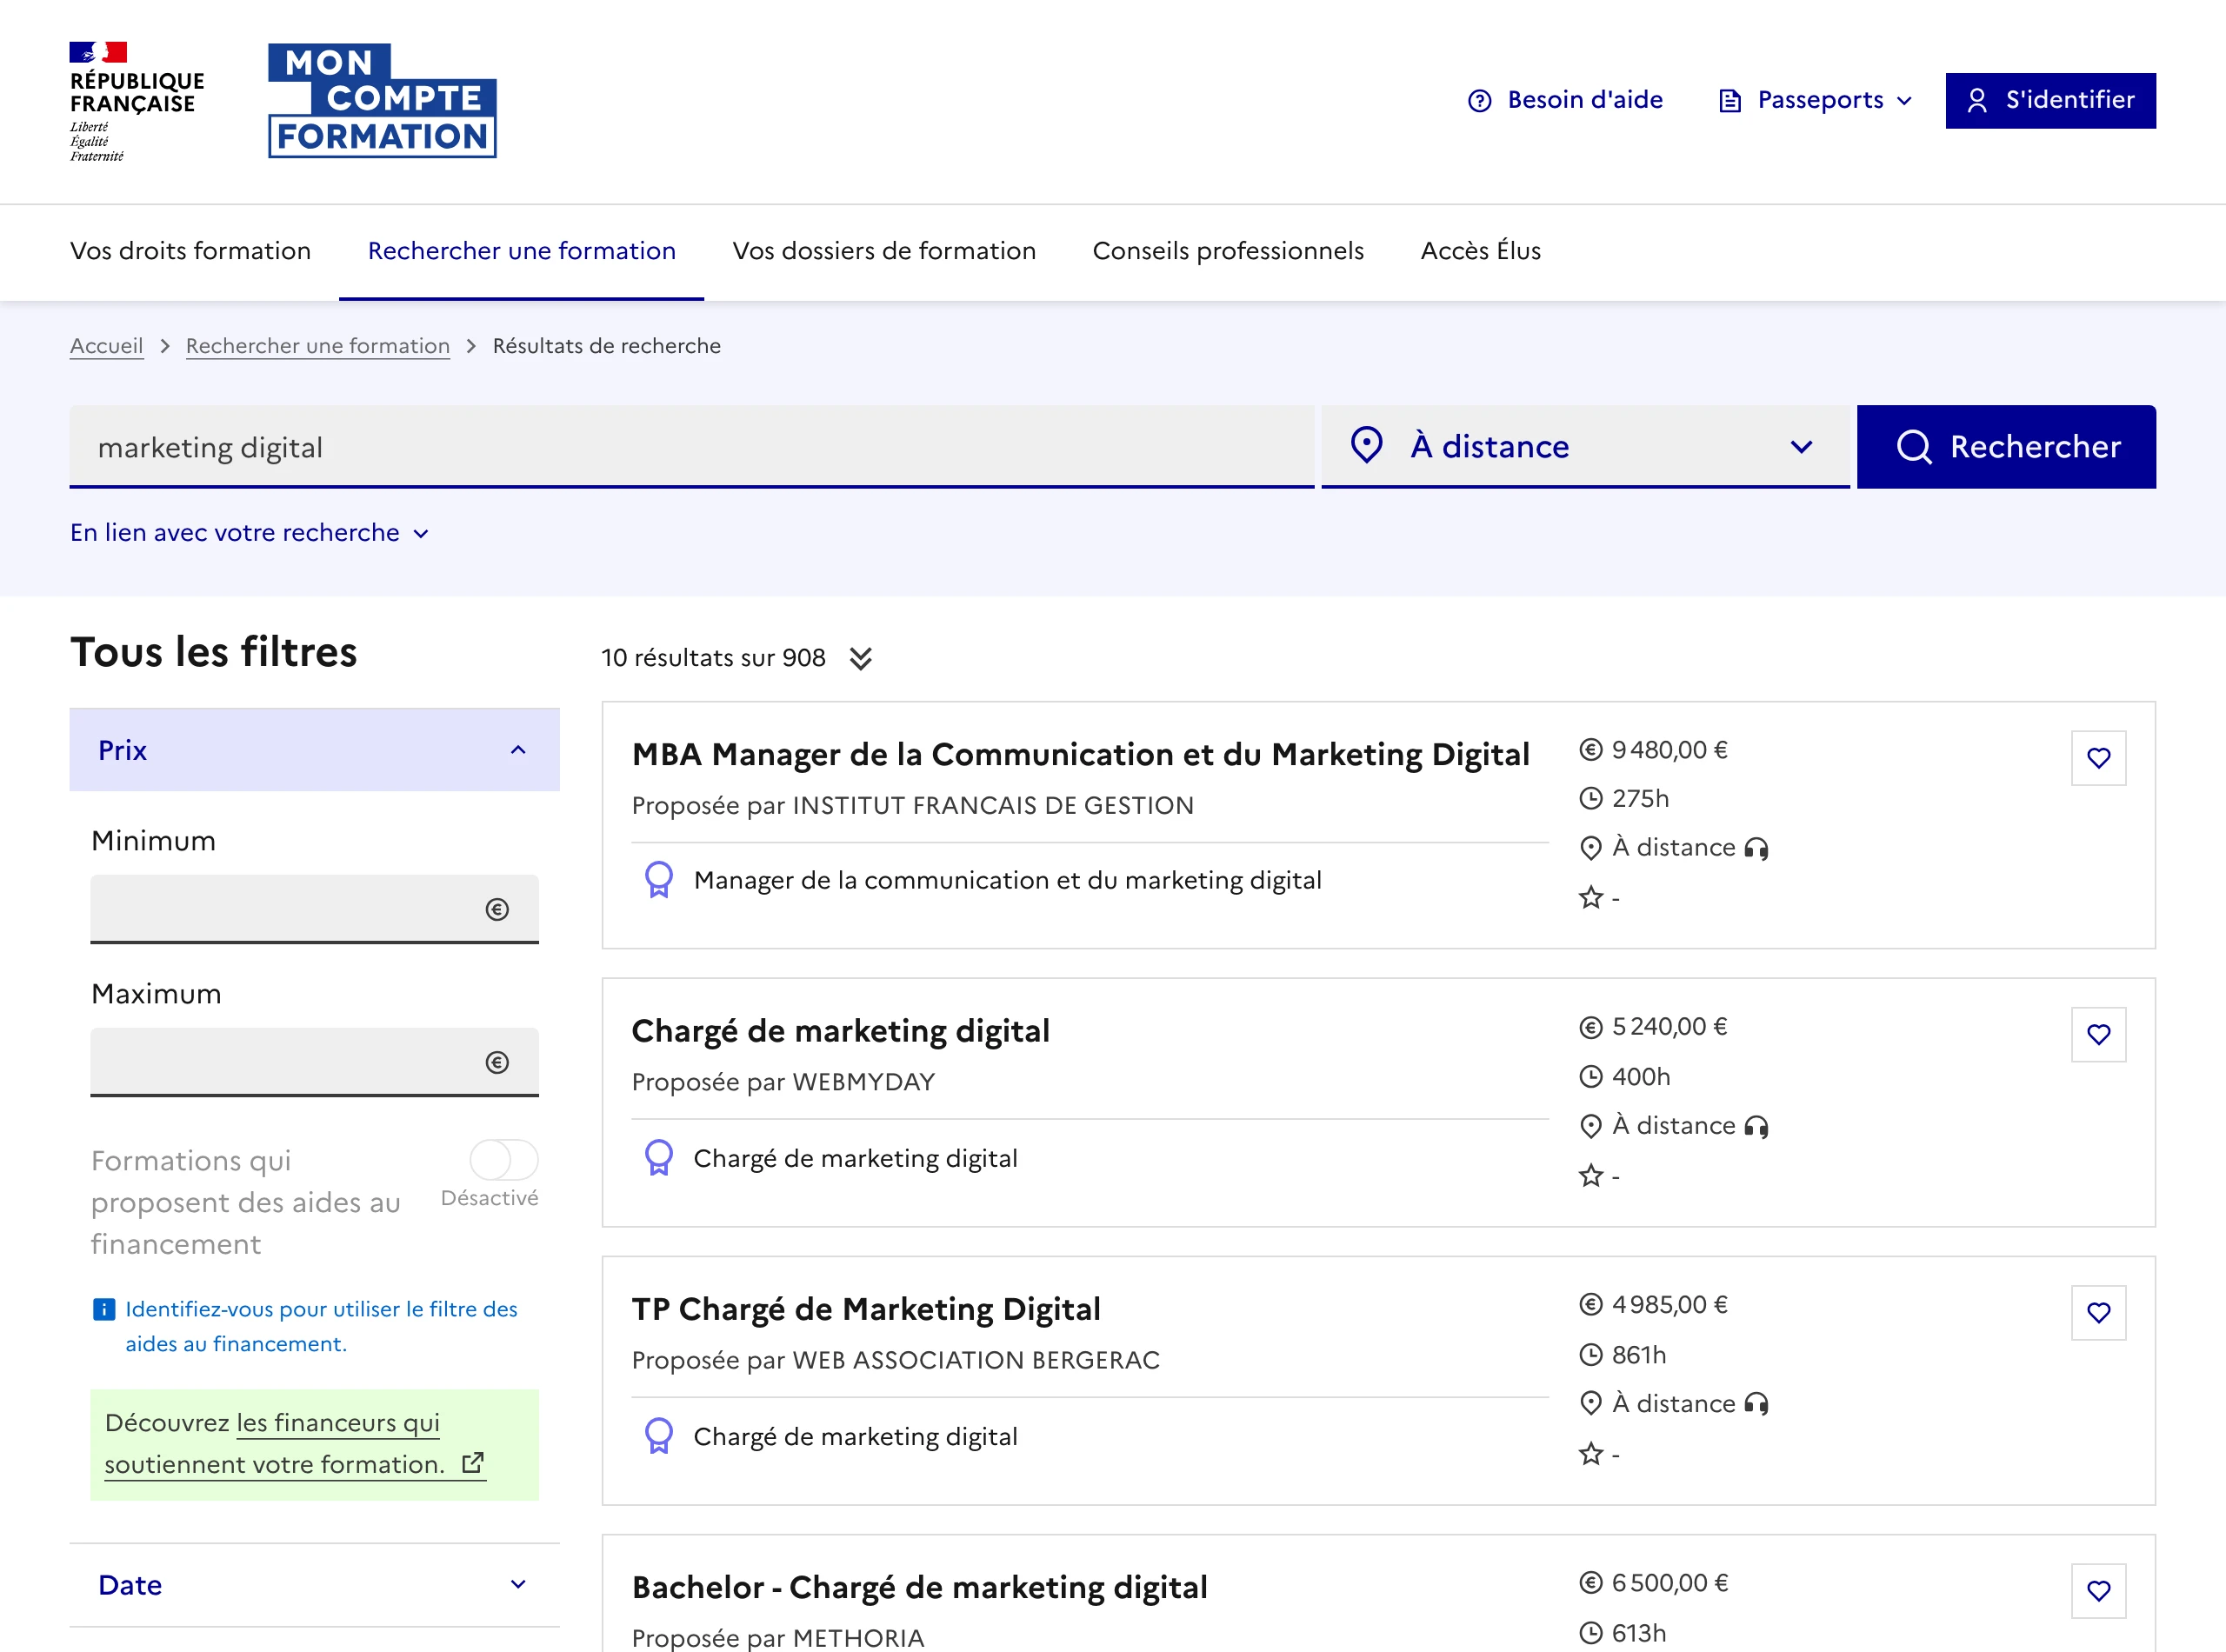The width and height of the screenshot is (2226, 1652).
Task: Click the République Française logo
Action: click(x=137, y=101)
